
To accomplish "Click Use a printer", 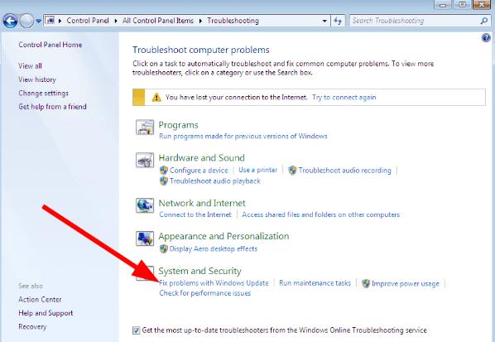I will 258,170.
